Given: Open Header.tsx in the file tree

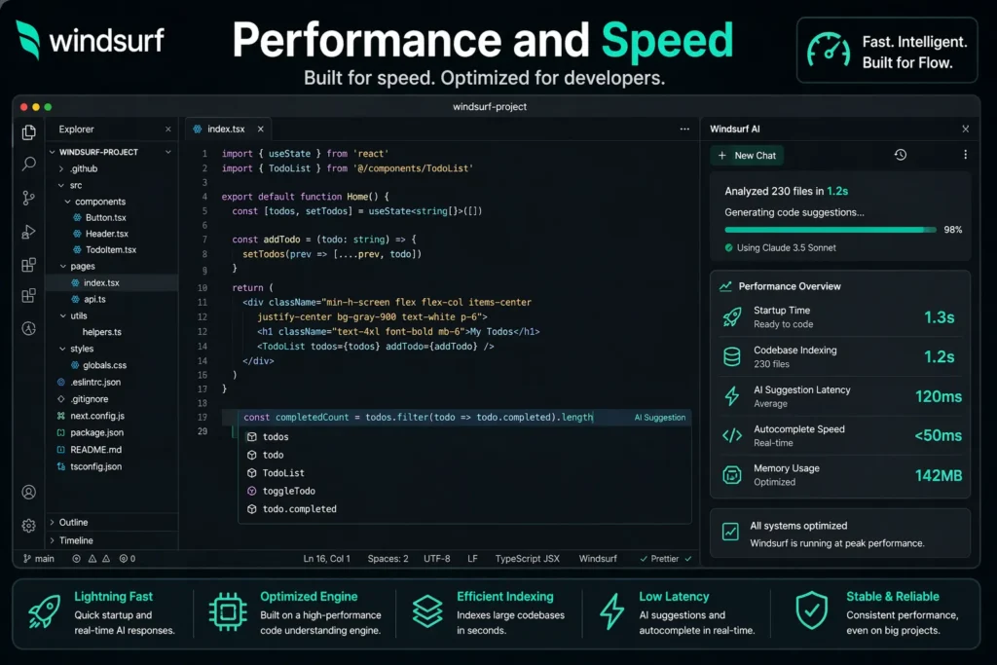Looking at the screenshot, I should 107,234.
